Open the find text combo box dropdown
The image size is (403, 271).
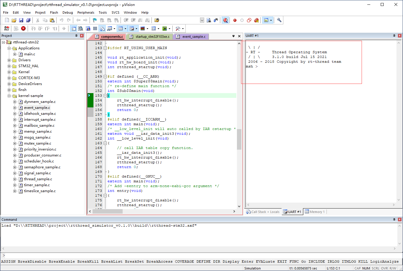[x=202, y=20]
